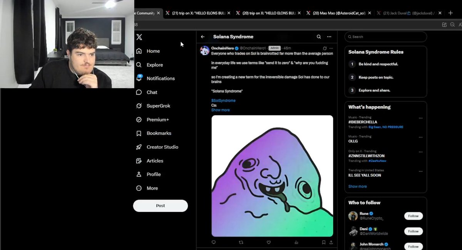Read rule 2 Keep posts on topic

pyautogui.click(x=376, y=77)
